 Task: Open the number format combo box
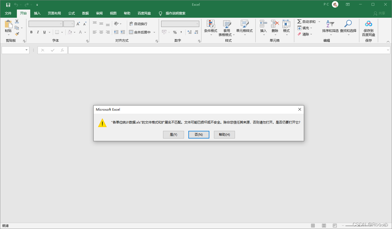[180, 24]
